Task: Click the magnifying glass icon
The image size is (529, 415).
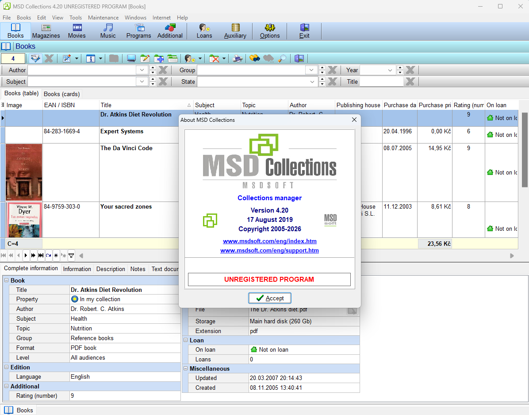Action: 282,58
